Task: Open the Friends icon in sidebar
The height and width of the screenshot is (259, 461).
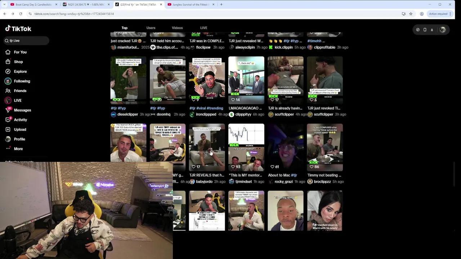Action: [8, 91]
